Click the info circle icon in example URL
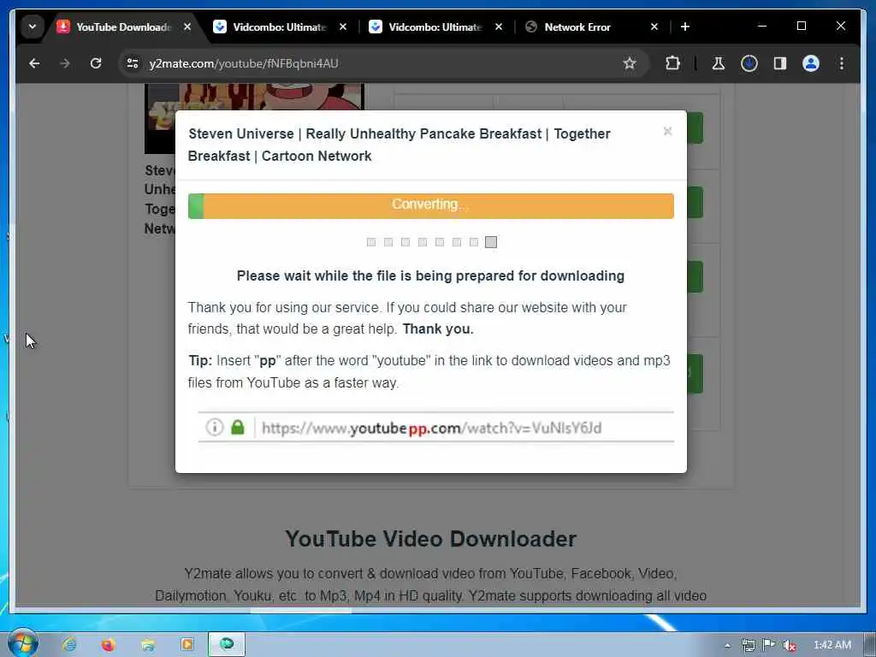This screenshot has width=876, height=657. pos(215,428)
